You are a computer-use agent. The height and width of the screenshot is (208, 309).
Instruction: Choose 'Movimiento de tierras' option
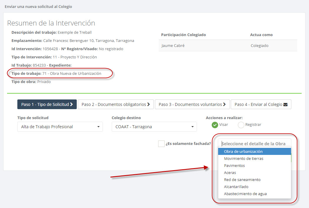(243, 158)
